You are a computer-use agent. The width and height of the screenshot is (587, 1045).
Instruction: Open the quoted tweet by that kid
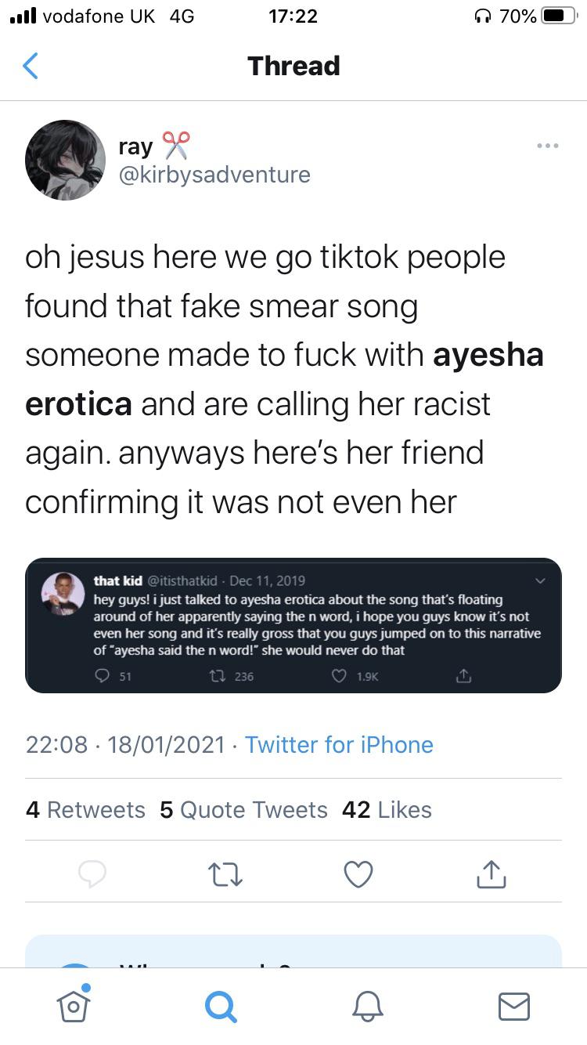pyautogui.click(x=313, y=625)
